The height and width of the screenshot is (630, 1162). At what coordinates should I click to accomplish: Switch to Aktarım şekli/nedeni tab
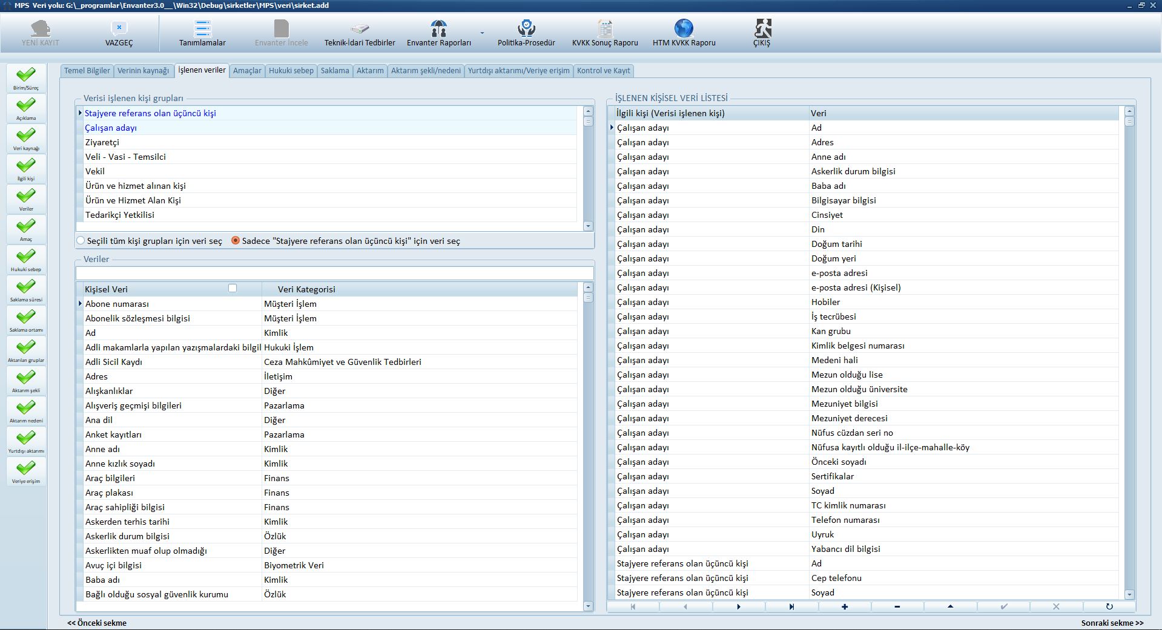[426, 71]
